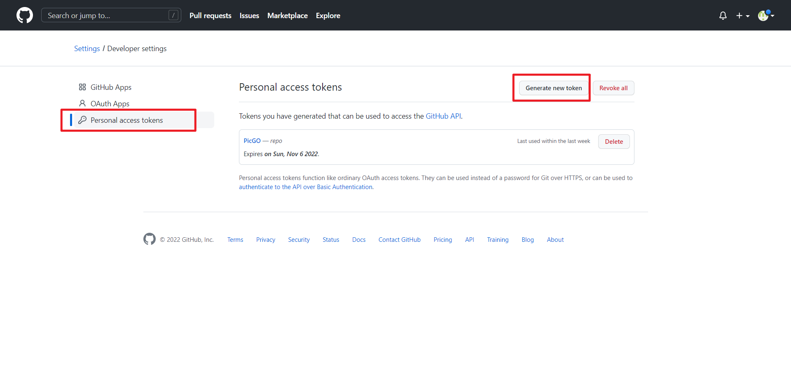This screenshot has height=372, width=791.
Task: Click the Personal access tokens key icon
Action: click(x=82, y=120)
